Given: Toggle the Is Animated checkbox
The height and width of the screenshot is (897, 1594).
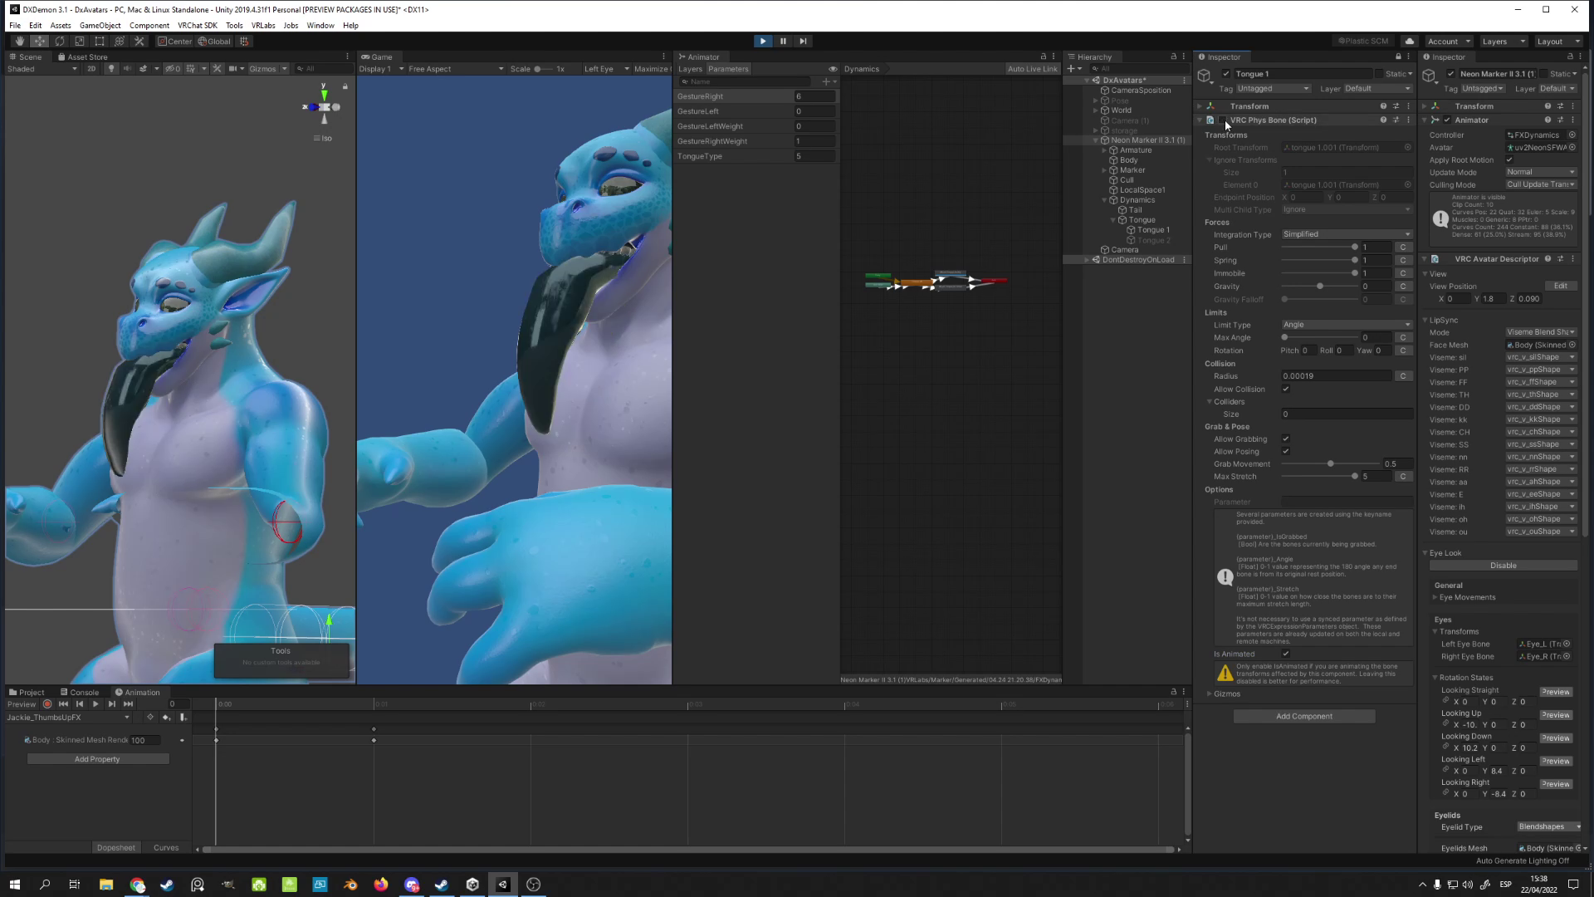Looking at the screenshot, I should pos(1286,654).
